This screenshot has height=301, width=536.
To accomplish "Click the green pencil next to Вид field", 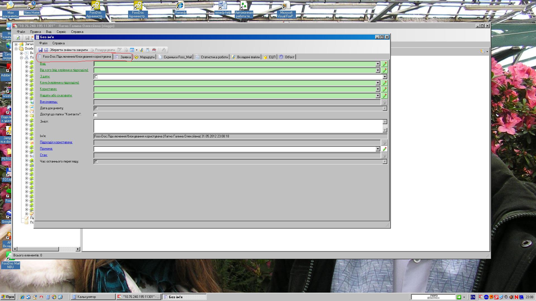I will [x=384, y=64].
